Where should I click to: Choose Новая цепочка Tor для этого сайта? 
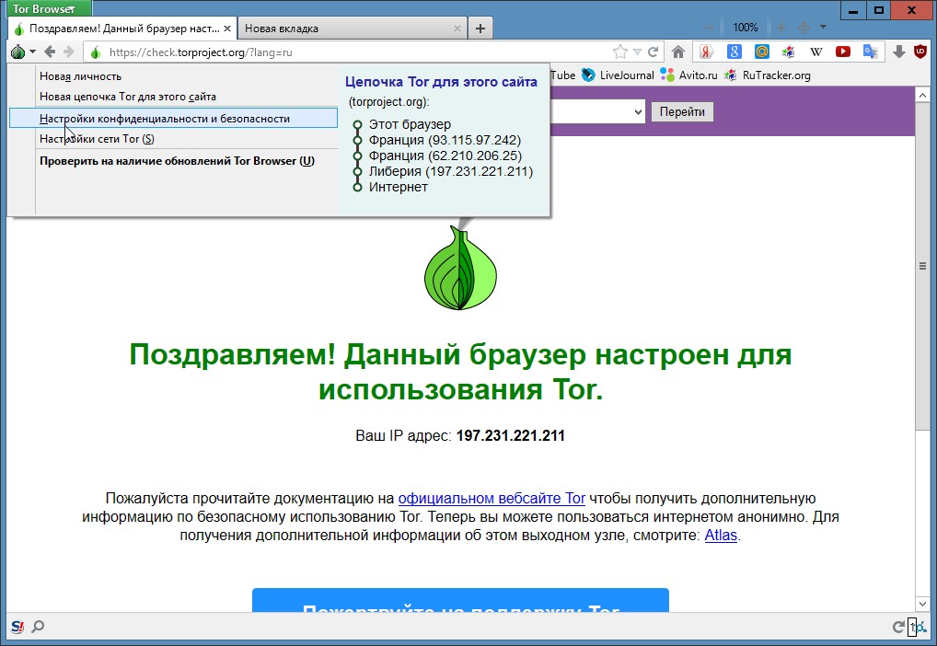(127, 97)
